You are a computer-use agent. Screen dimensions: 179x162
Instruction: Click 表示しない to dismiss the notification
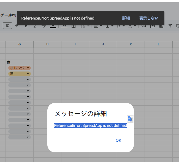pyautogui.click(x=149, y=18)
